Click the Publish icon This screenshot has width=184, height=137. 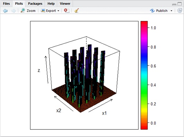152,11
